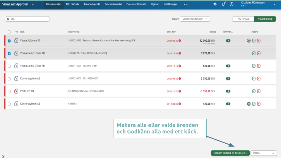Click the due date 2018-04-05
The width and height of the screenshot is (281, 158).
click(x=172, y=104)
